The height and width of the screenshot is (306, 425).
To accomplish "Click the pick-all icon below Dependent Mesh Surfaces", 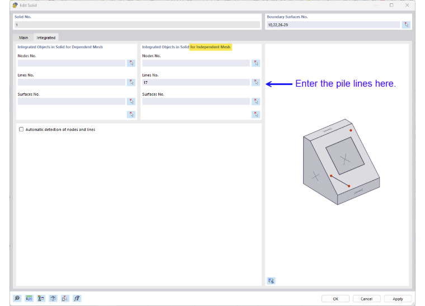I will tap(131, 114).
